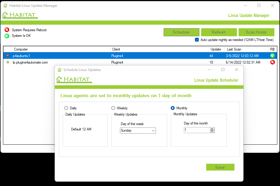Click the Scan Hosts button
Viewport: 280px width, 186px height.
point(256,32)
